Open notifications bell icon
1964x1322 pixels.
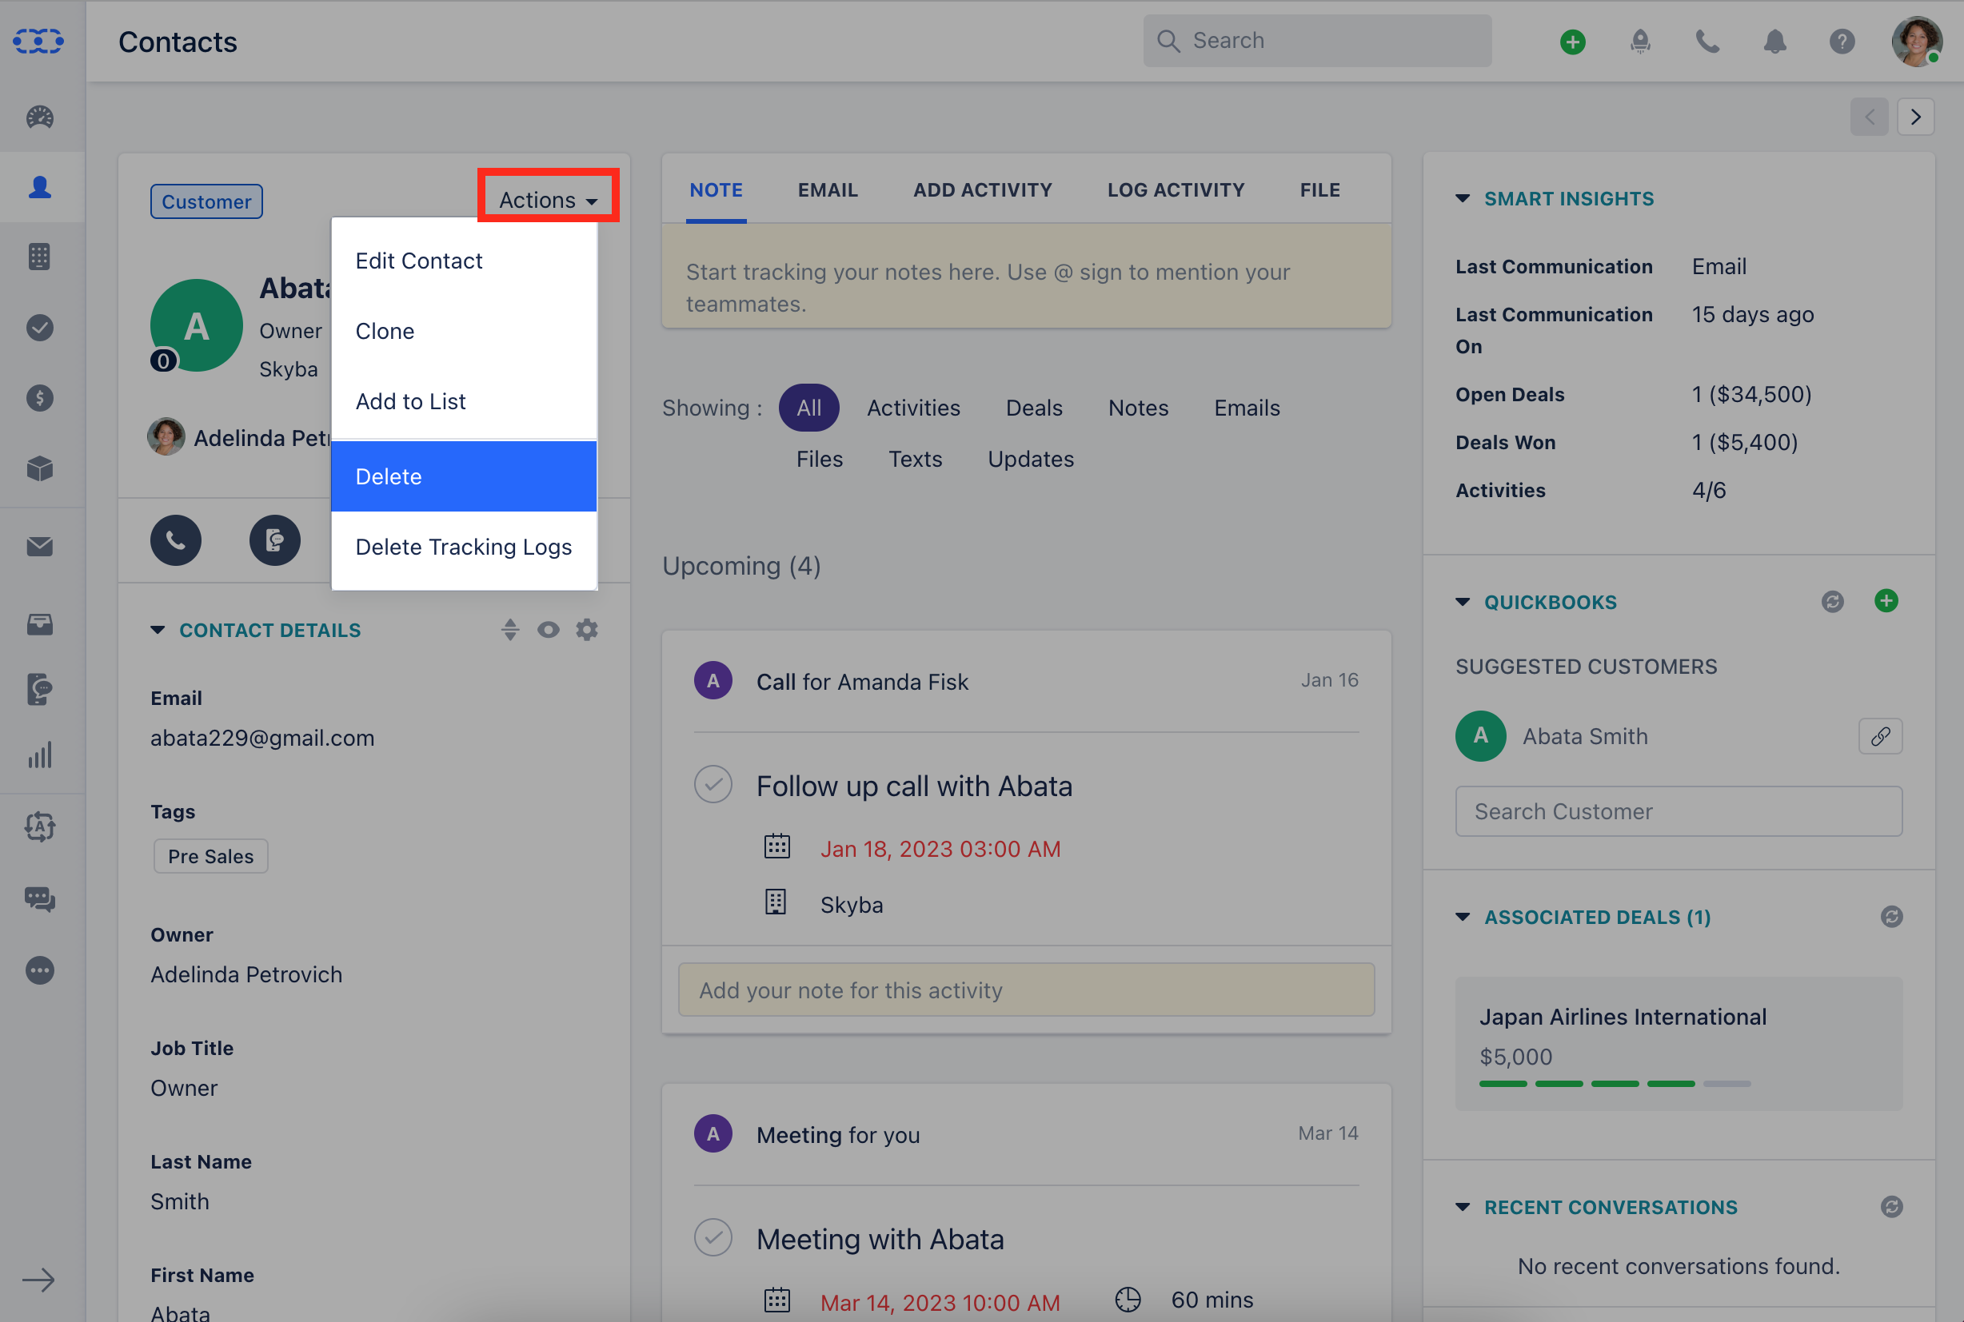[x=1774, y=42]
